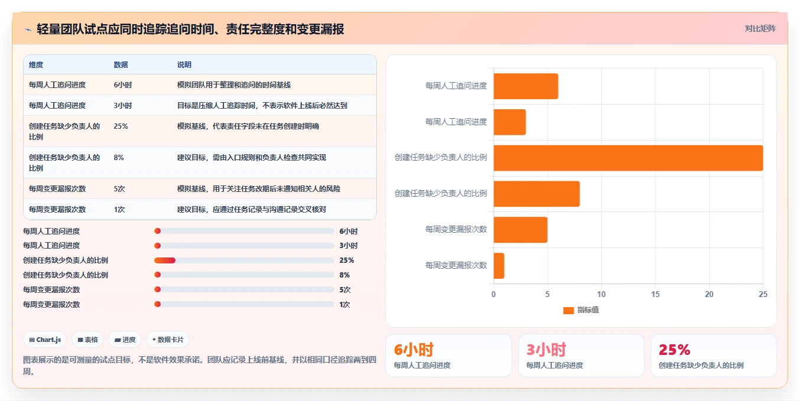
Task: Click cell 模拟基线，代表责任字段未在任务创建时明确
Action: [248, 126]
